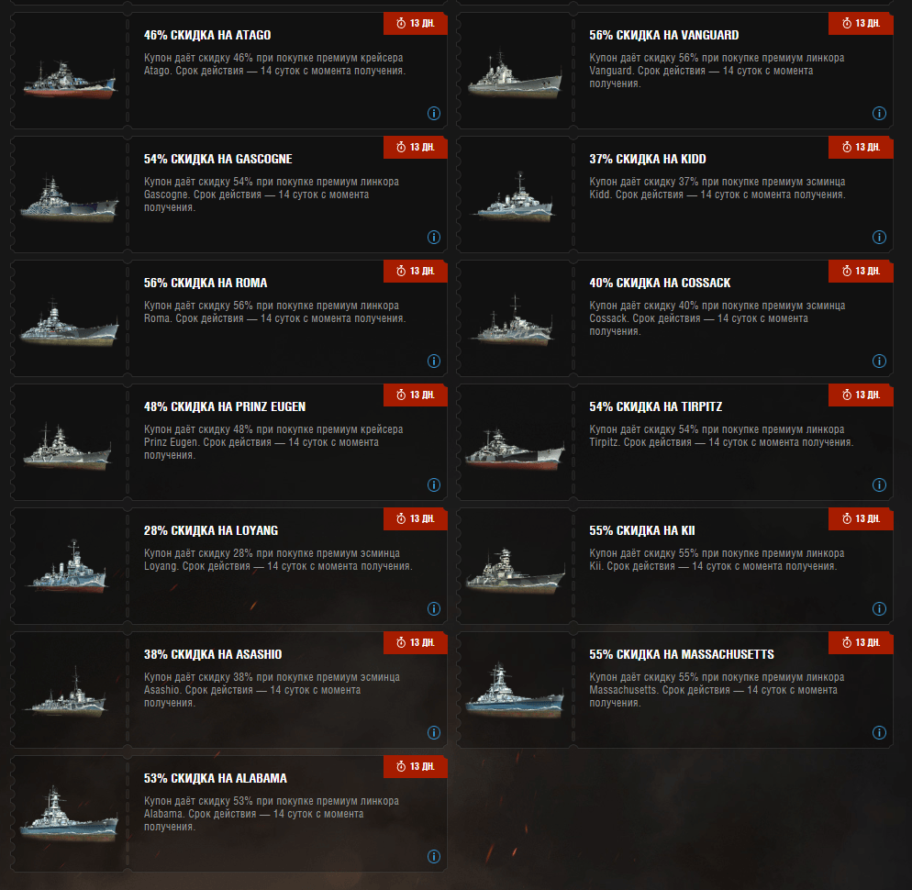Click the 13 days timer badge on Kii coupon

[x=861, y=519]
